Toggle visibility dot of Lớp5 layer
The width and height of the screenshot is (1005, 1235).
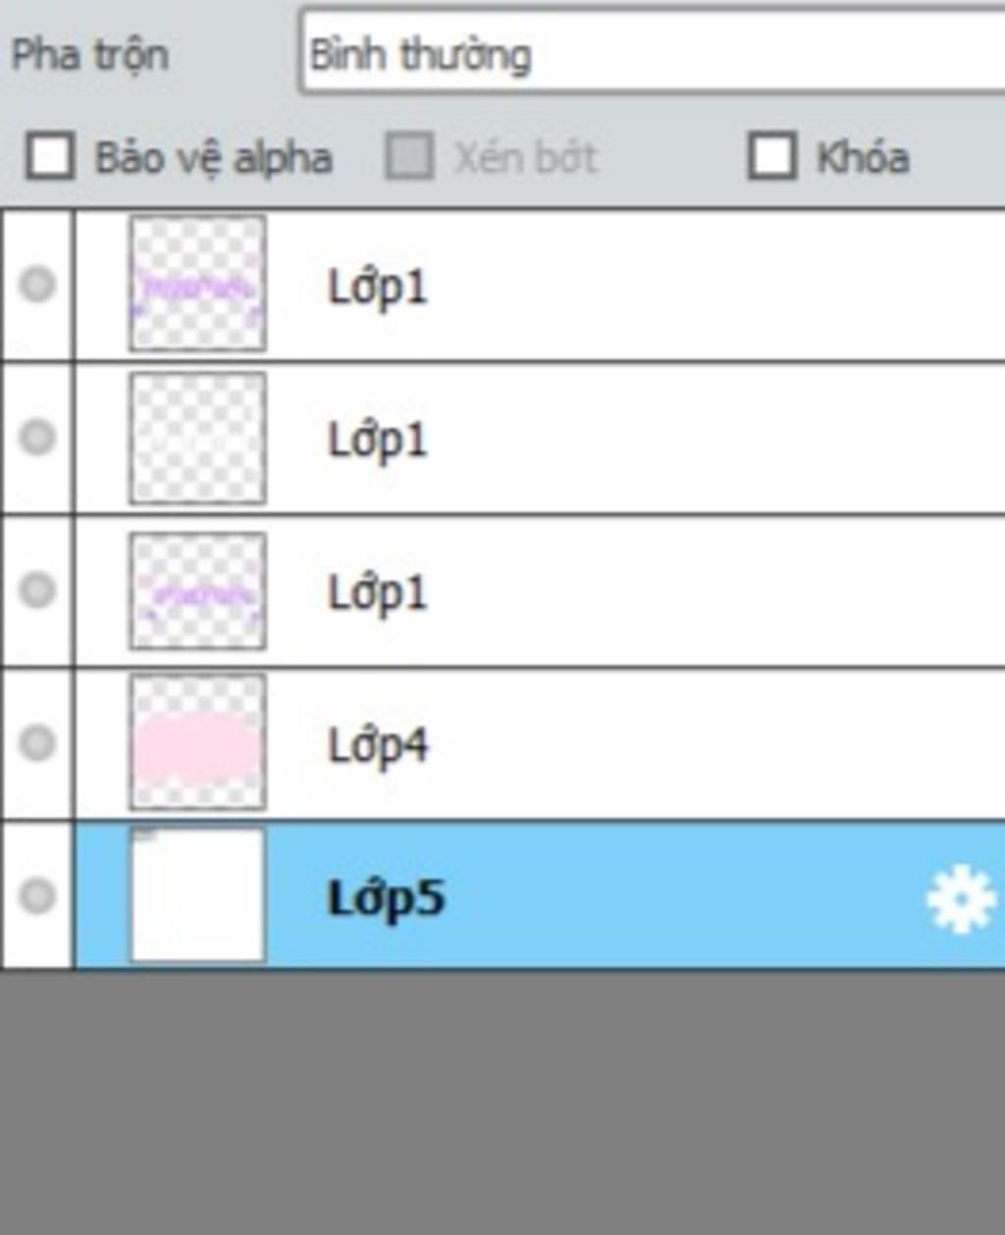point(37,895)
